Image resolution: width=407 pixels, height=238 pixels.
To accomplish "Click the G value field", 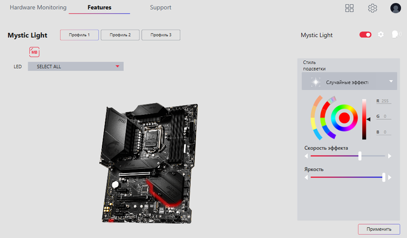I will [x=385, y=116].
